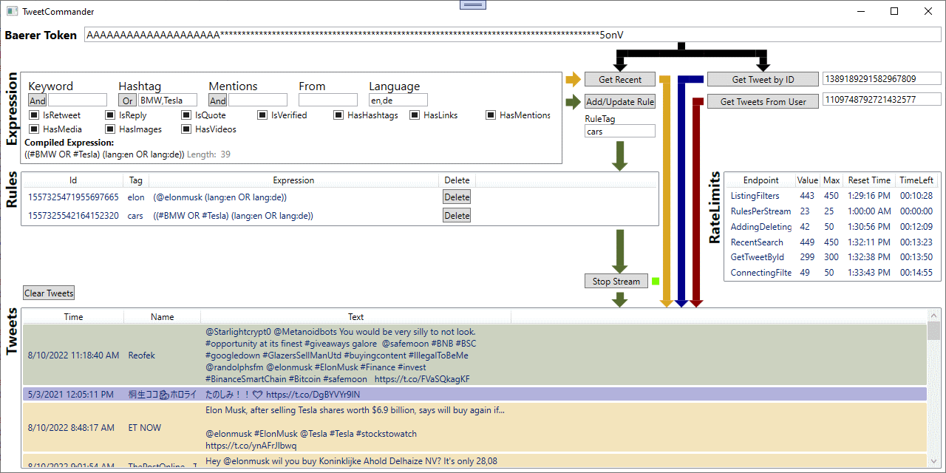The height and width of the screenshot is (473, 946).
Task: Sort rules by the Expression column header
Action: tap(293, 180)
